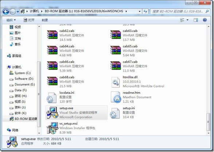Image resolution: width=214 pixels, height=152 pixels.
Task: Click the vs_setup.msi file name
Action: tap(69, 124)
